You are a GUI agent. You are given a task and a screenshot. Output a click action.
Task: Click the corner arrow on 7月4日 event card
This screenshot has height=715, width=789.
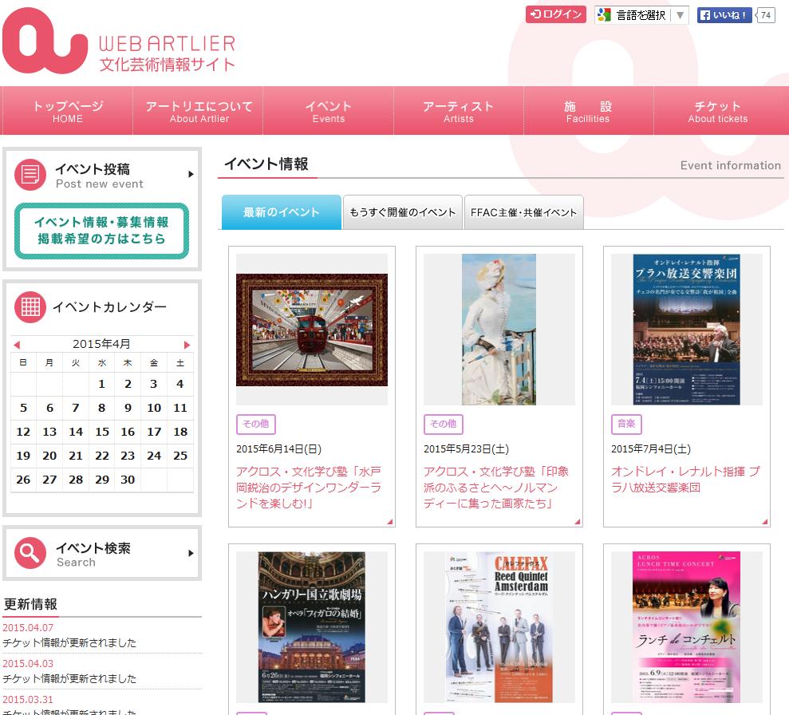[x=765, y=522]
